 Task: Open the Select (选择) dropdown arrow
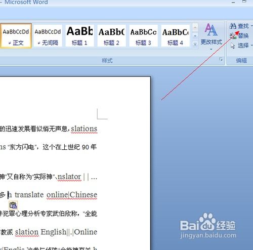pos(251,46)
